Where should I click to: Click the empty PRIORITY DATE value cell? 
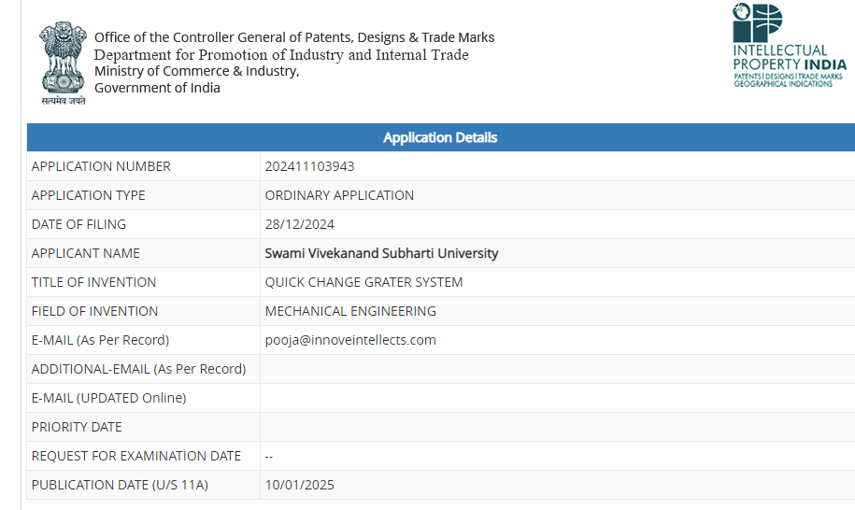[557, 427]
